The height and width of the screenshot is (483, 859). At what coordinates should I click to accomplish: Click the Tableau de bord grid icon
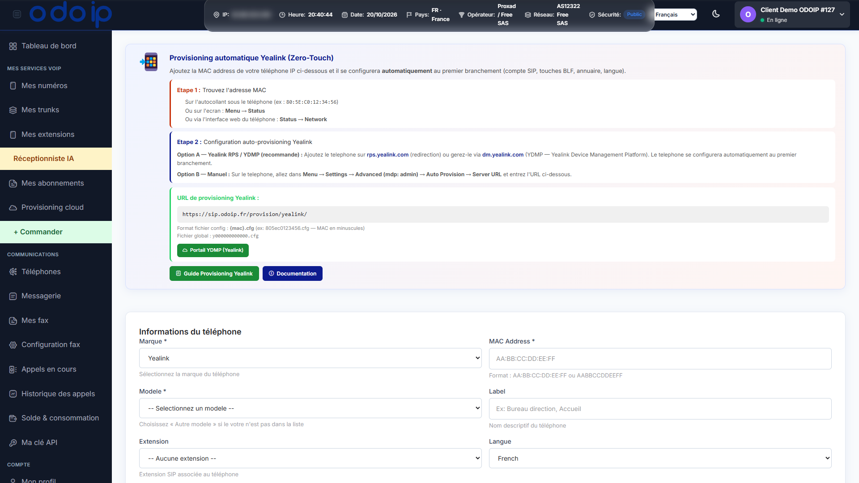tap(13, 46)
